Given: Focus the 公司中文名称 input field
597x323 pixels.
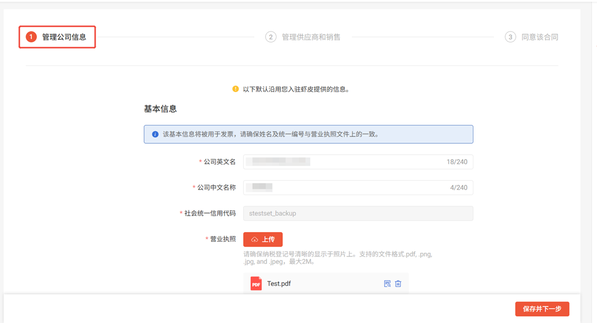Looking at the screenshot, I should pos(343,188).
